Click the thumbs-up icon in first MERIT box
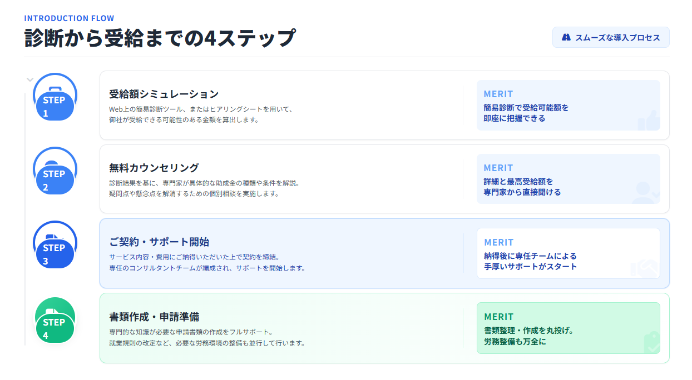Viewport: 692px width, 380px height. coord(649,120)
